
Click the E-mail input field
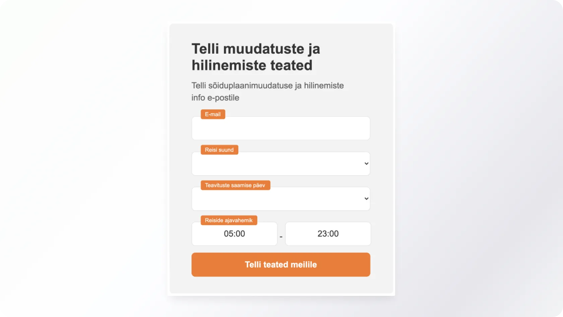[280, 129]
